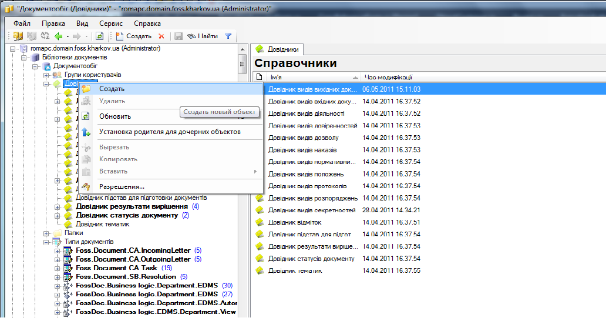Click the Найти binoculars search button
This screenshot has height=321, width=606.
point(203,36)
